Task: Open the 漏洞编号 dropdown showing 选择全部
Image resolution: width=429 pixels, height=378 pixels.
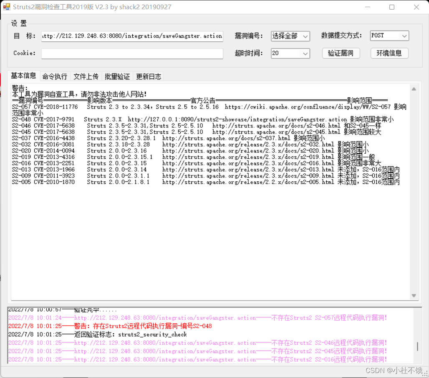Action: point(290,36)
